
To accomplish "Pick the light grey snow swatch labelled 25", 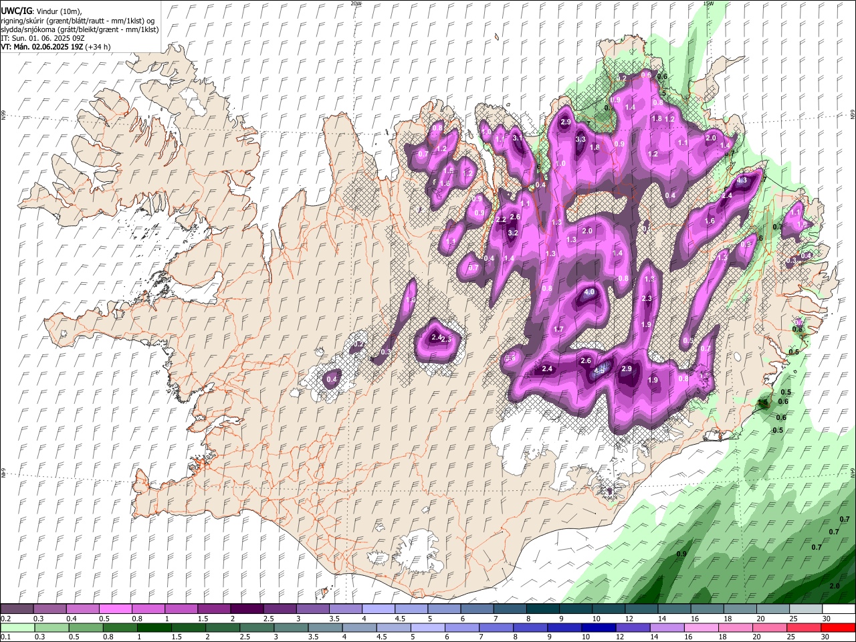I will 805,609.
